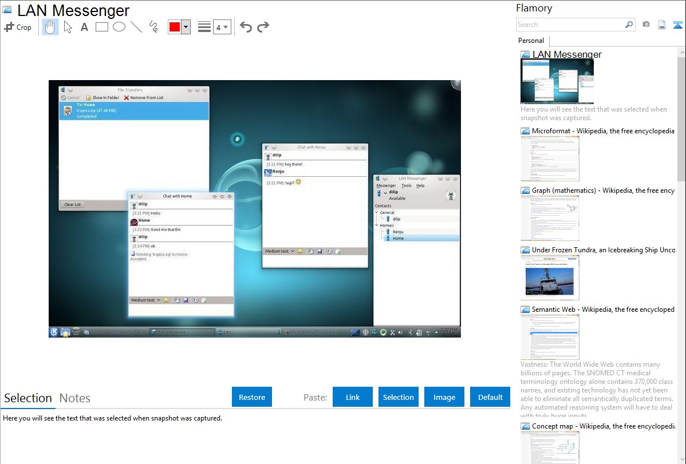Image resolution: width=686 pixels, height=464 pixels.
Task: Select the ellipse drawing tool
Action: [x=119, y=27]
